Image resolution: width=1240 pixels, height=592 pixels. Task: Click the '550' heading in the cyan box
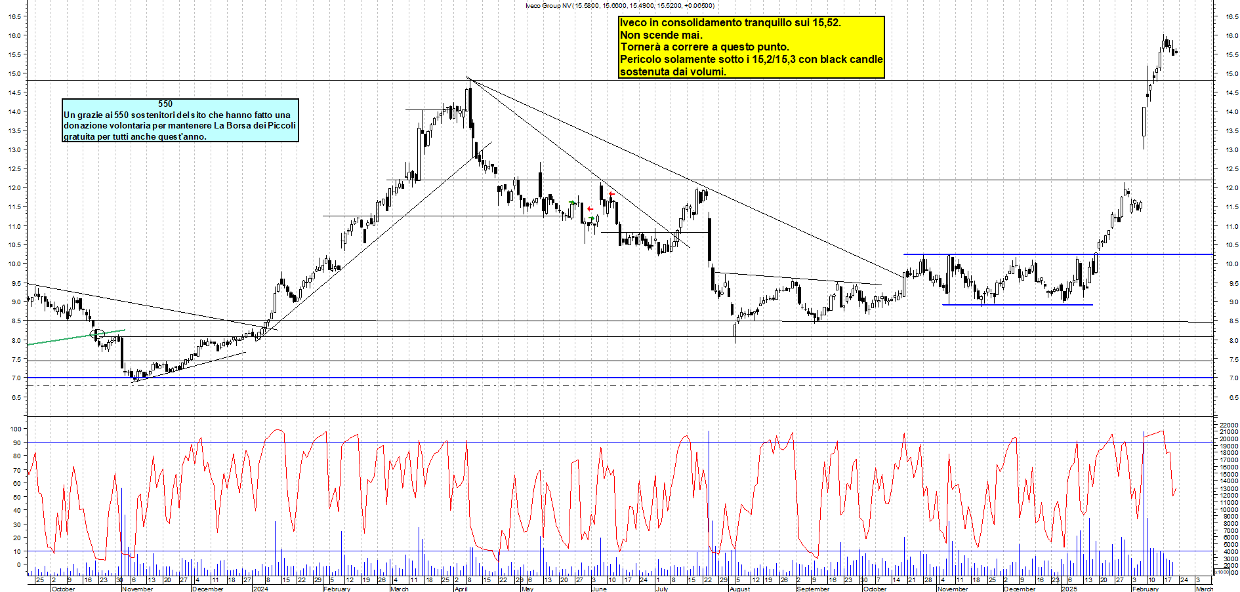click(x=165, y=104)
